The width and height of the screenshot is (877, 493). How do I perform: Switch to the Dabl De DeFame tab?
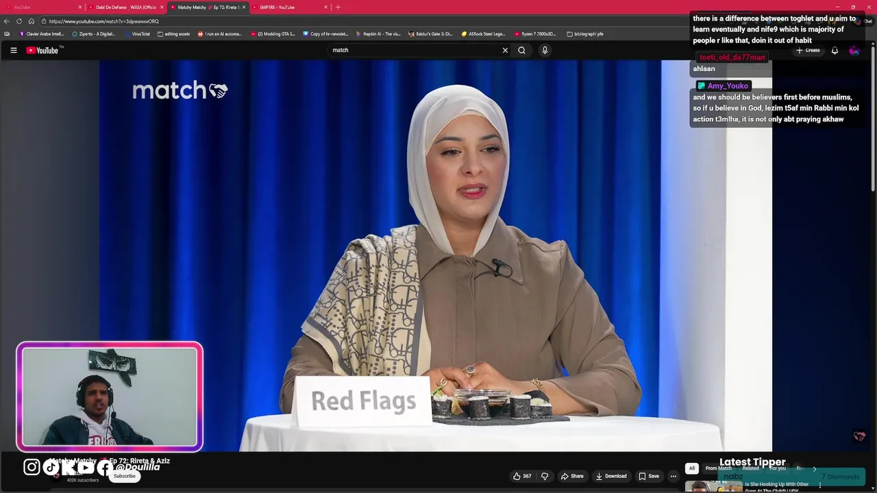point(126,7)
